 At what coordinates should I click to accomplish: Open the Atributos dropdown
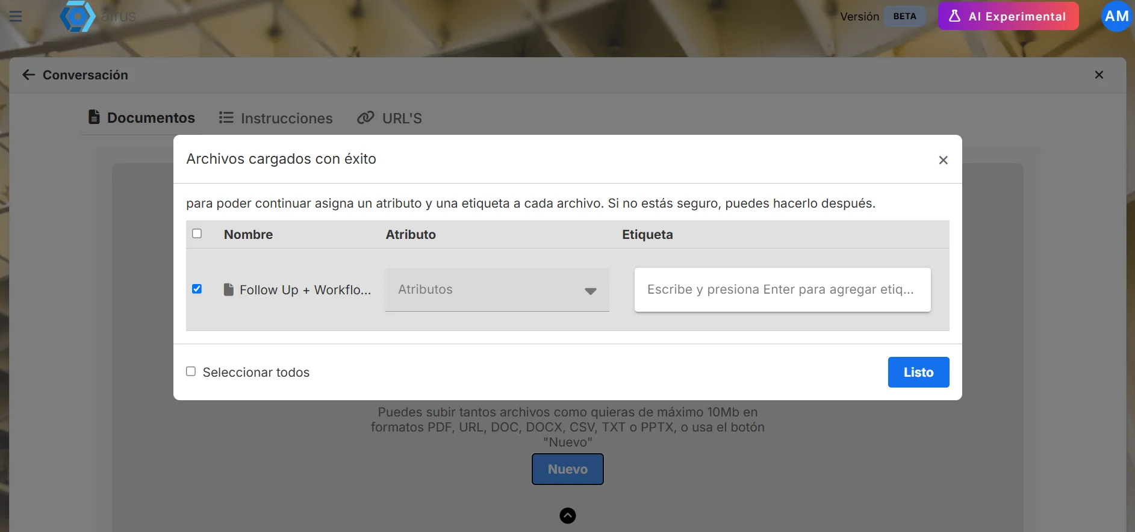[497, 289]
